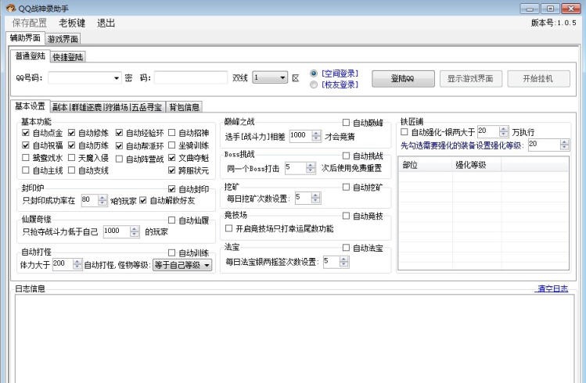The width and height of the screenshot is (586, 383).
Task: Toggle the 自动祝福 checkbox
Action: (26, 145)
